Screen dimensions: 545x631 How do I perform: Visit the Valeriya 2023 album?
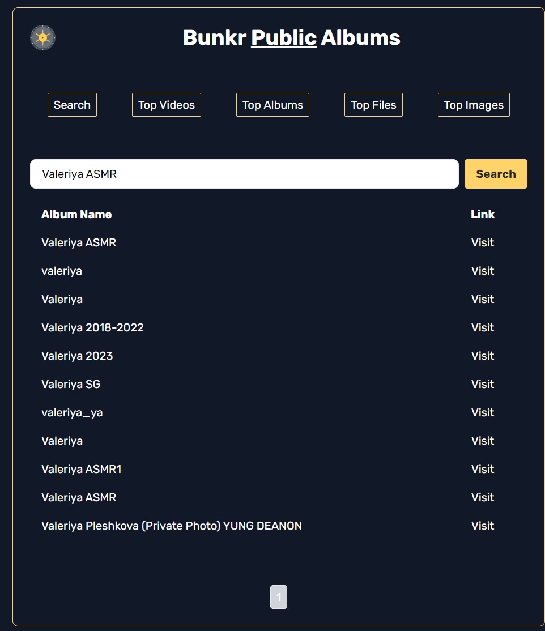click(x=482, y=356)
